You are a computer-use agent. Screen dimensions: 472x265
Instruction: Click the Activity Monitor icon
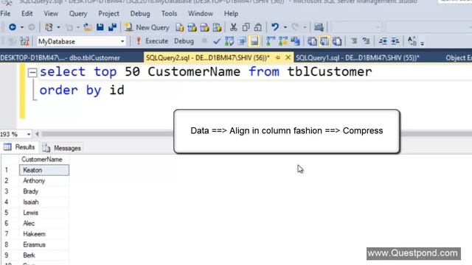319,27
